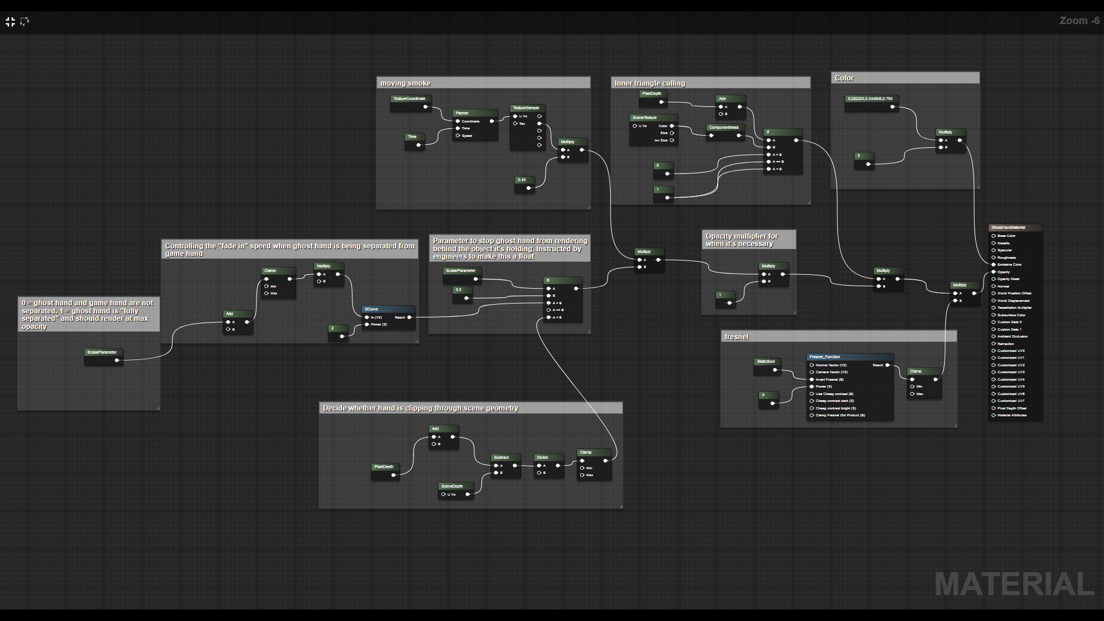
Task: Click the XY axis icon in toolbar
Action: point(25,22)
